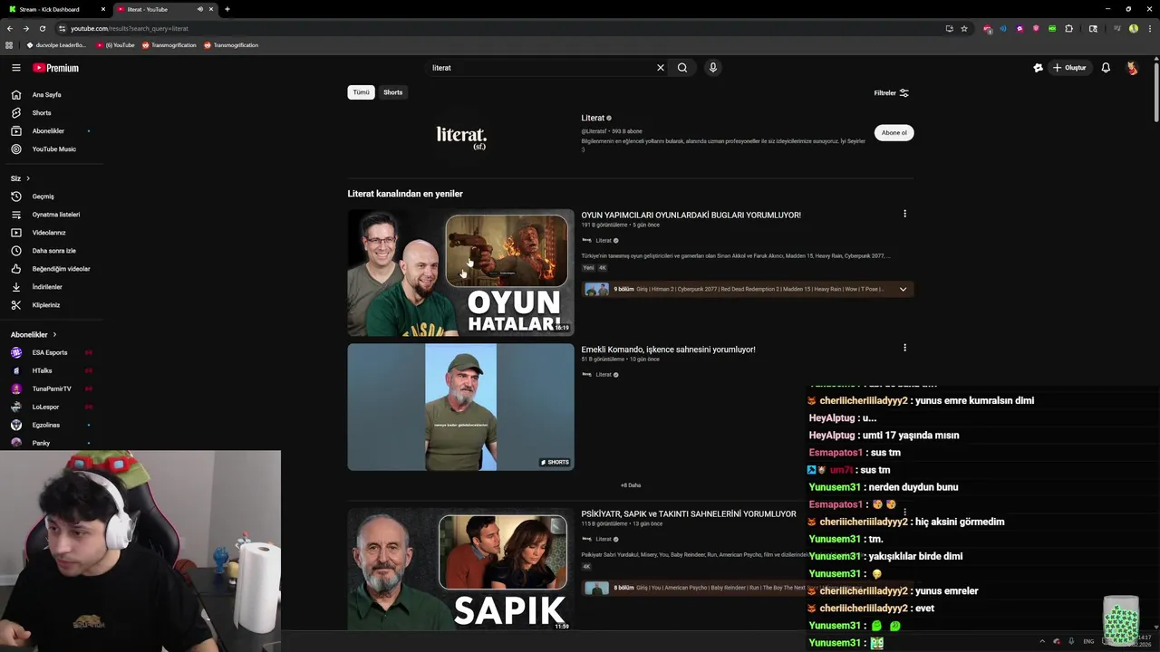
Task: Open the OYUN HATALARI video thumbnail
Action: pos(460,273)
